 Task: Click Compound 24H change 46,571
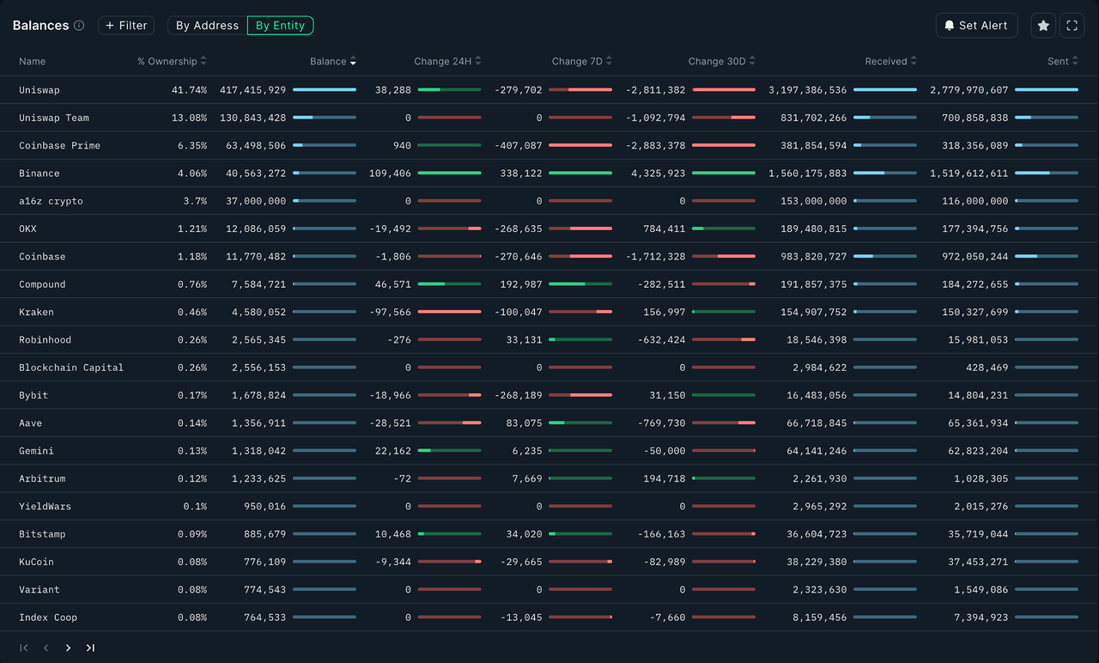click(393, 284)
